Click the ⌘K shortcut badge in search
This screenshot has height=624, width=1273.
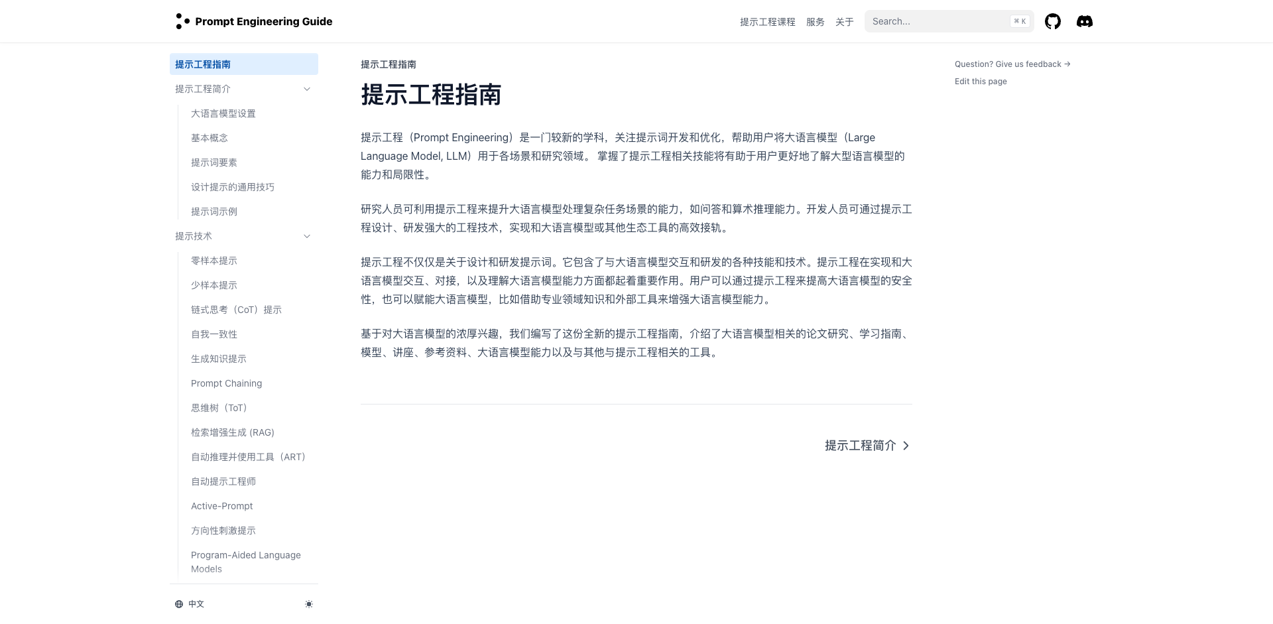click(1020, 21)
